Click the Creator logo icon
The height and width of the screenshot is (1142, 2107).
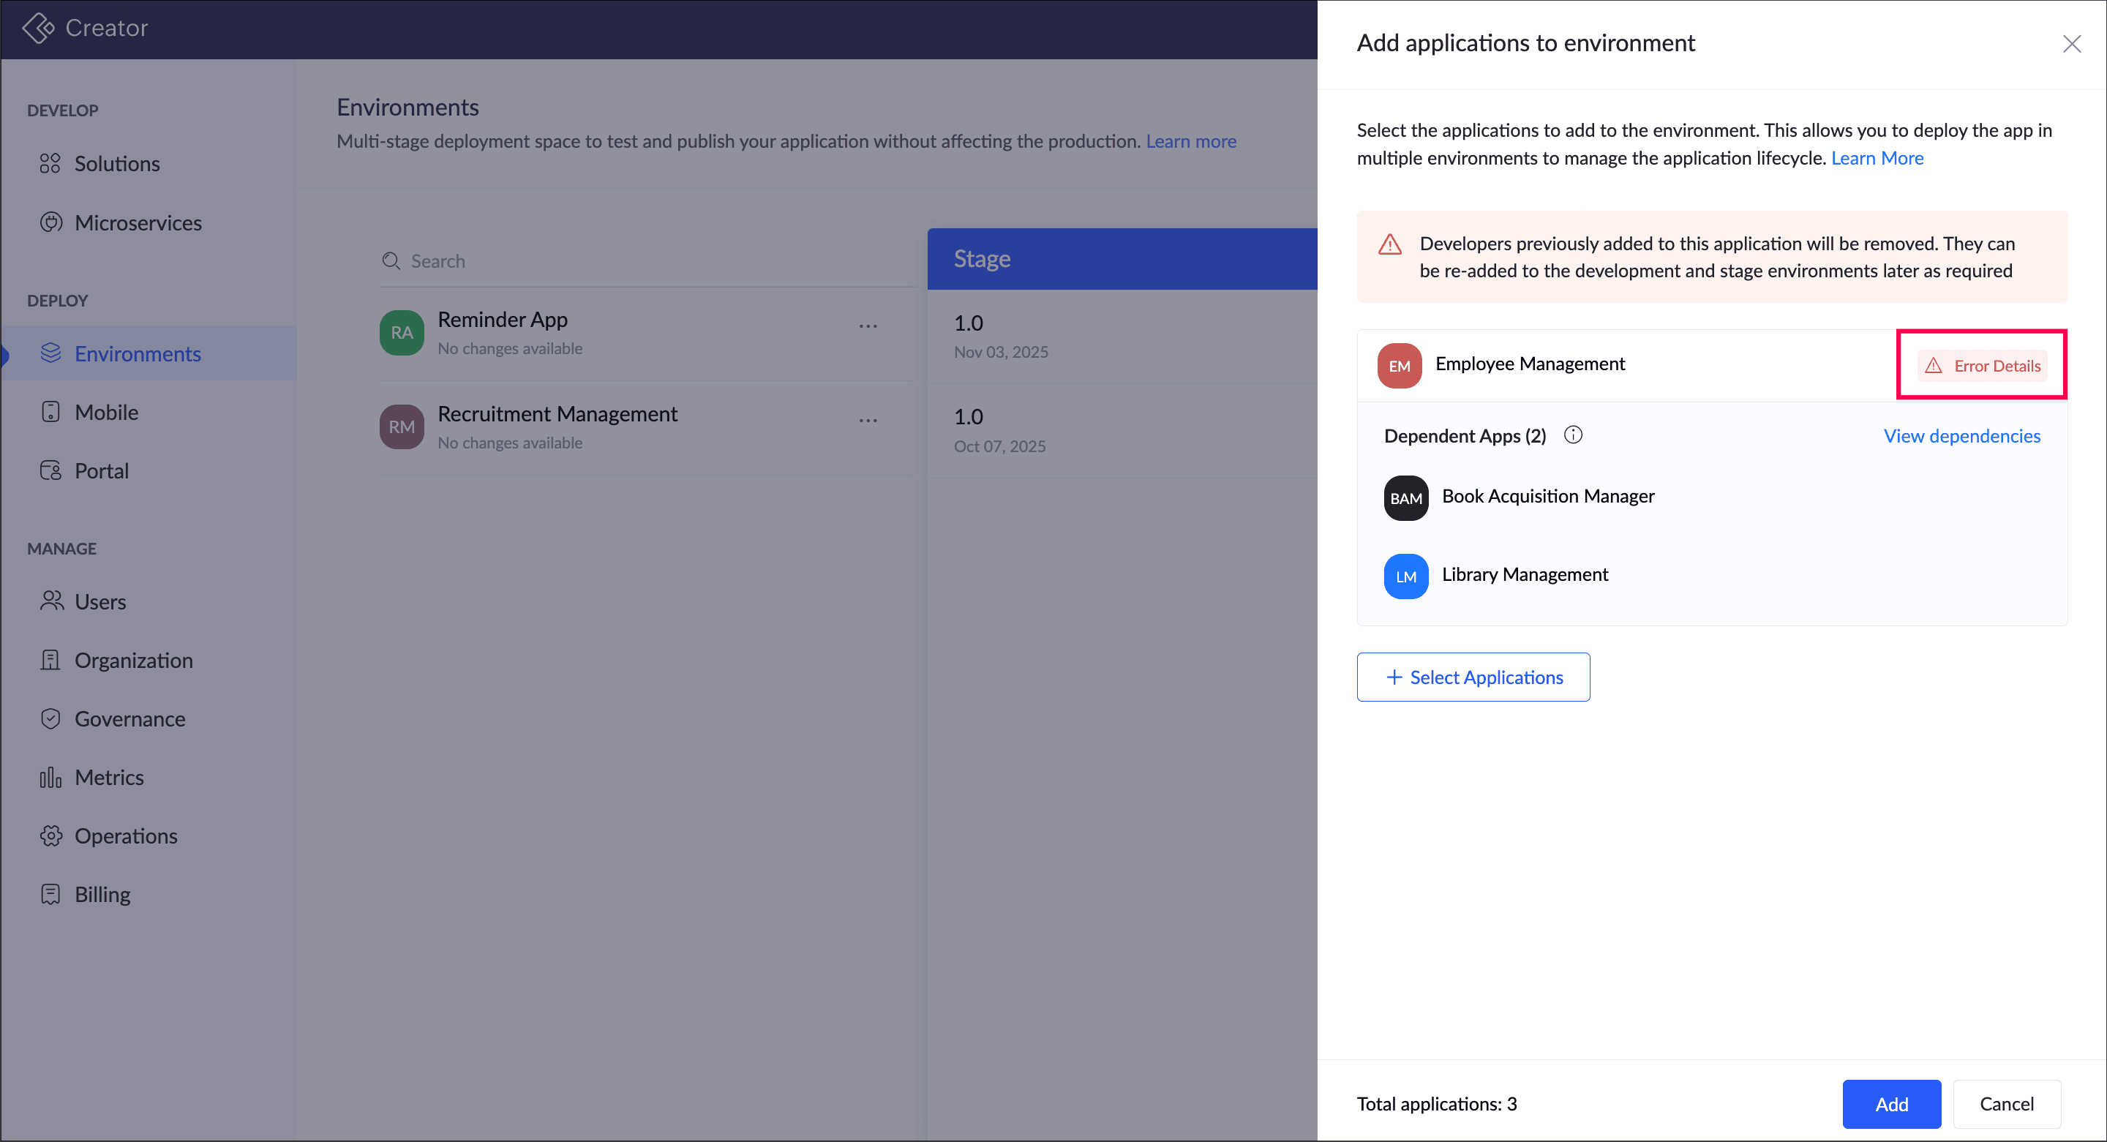click(x=37, y=28)
